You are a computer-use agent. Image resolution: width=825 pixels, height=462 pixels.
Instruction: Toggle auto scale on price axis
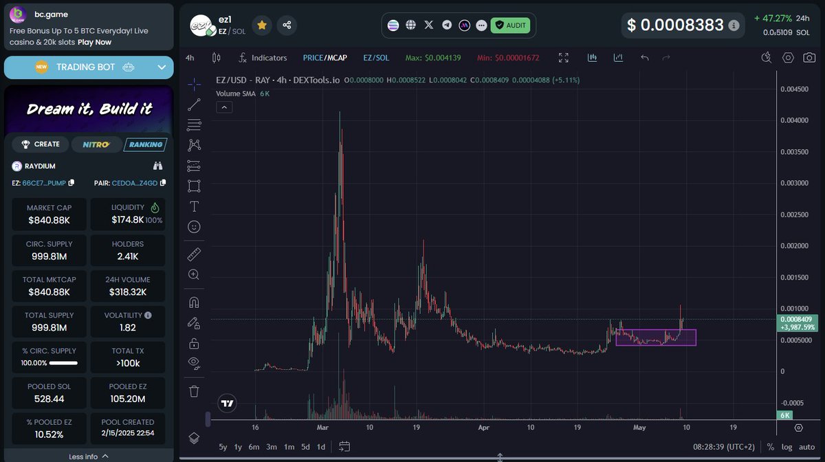(x=807, y=447)
